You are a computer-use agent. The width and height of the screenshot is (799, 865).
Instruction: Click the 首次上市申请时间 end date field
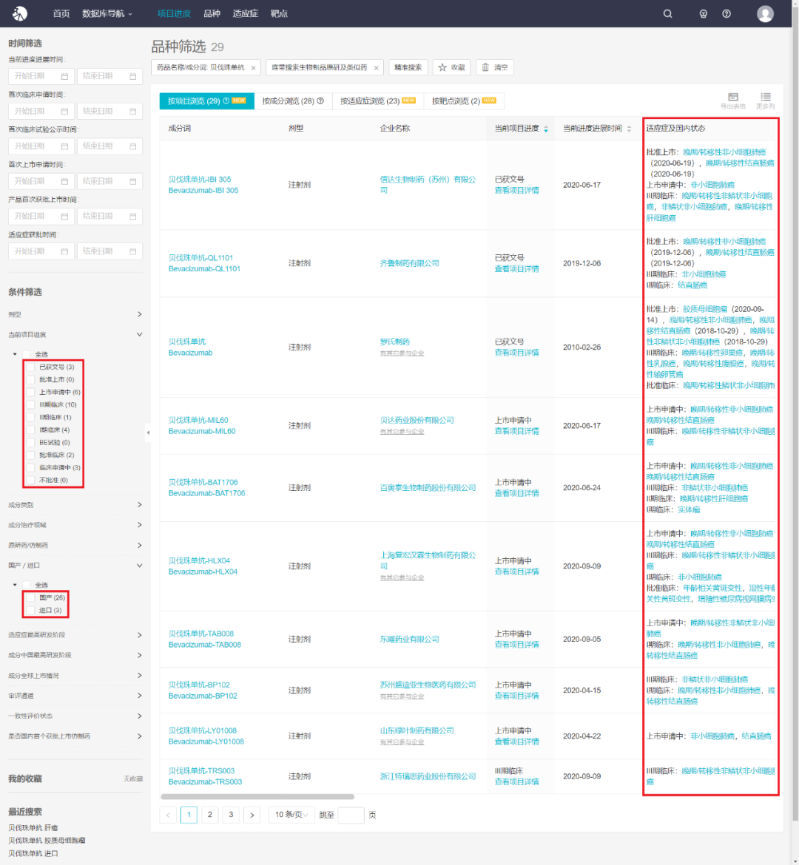point(110,181)
